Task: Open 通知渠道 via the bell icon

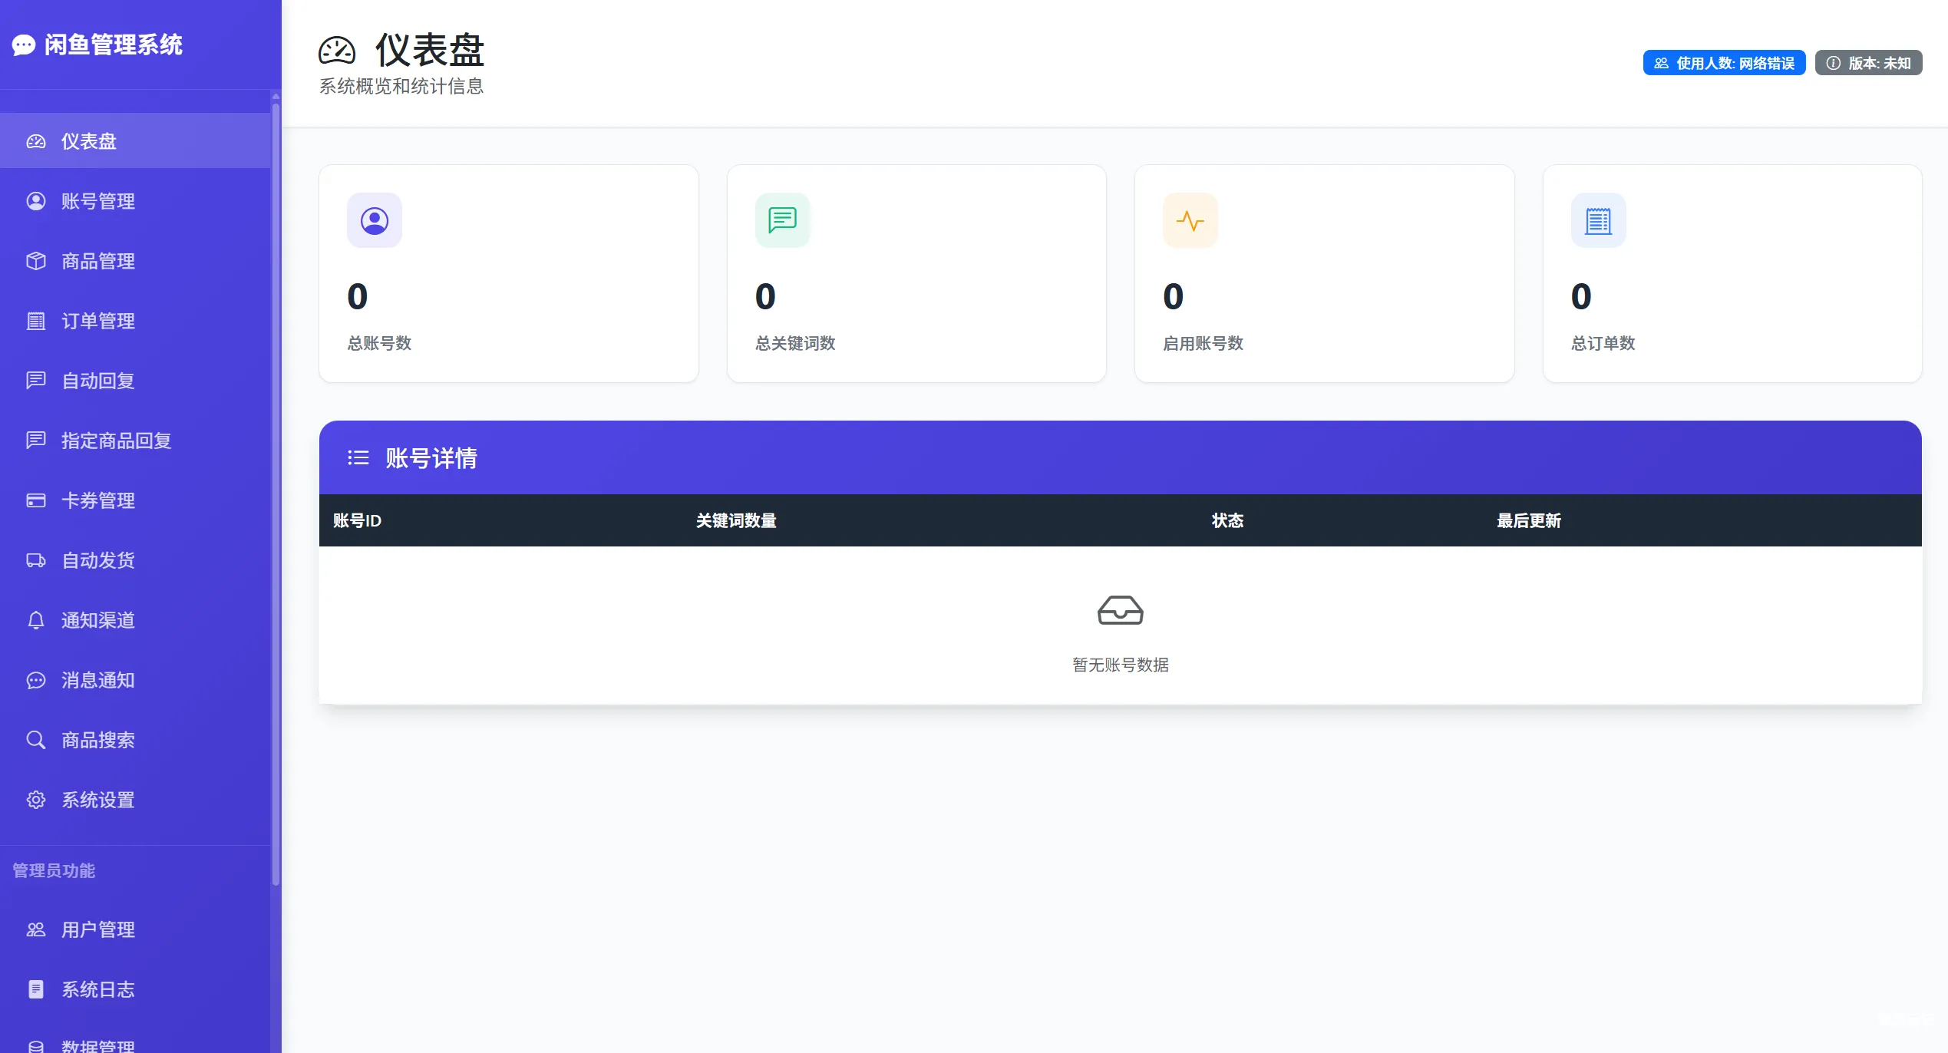Action: [x=36, y=620]
